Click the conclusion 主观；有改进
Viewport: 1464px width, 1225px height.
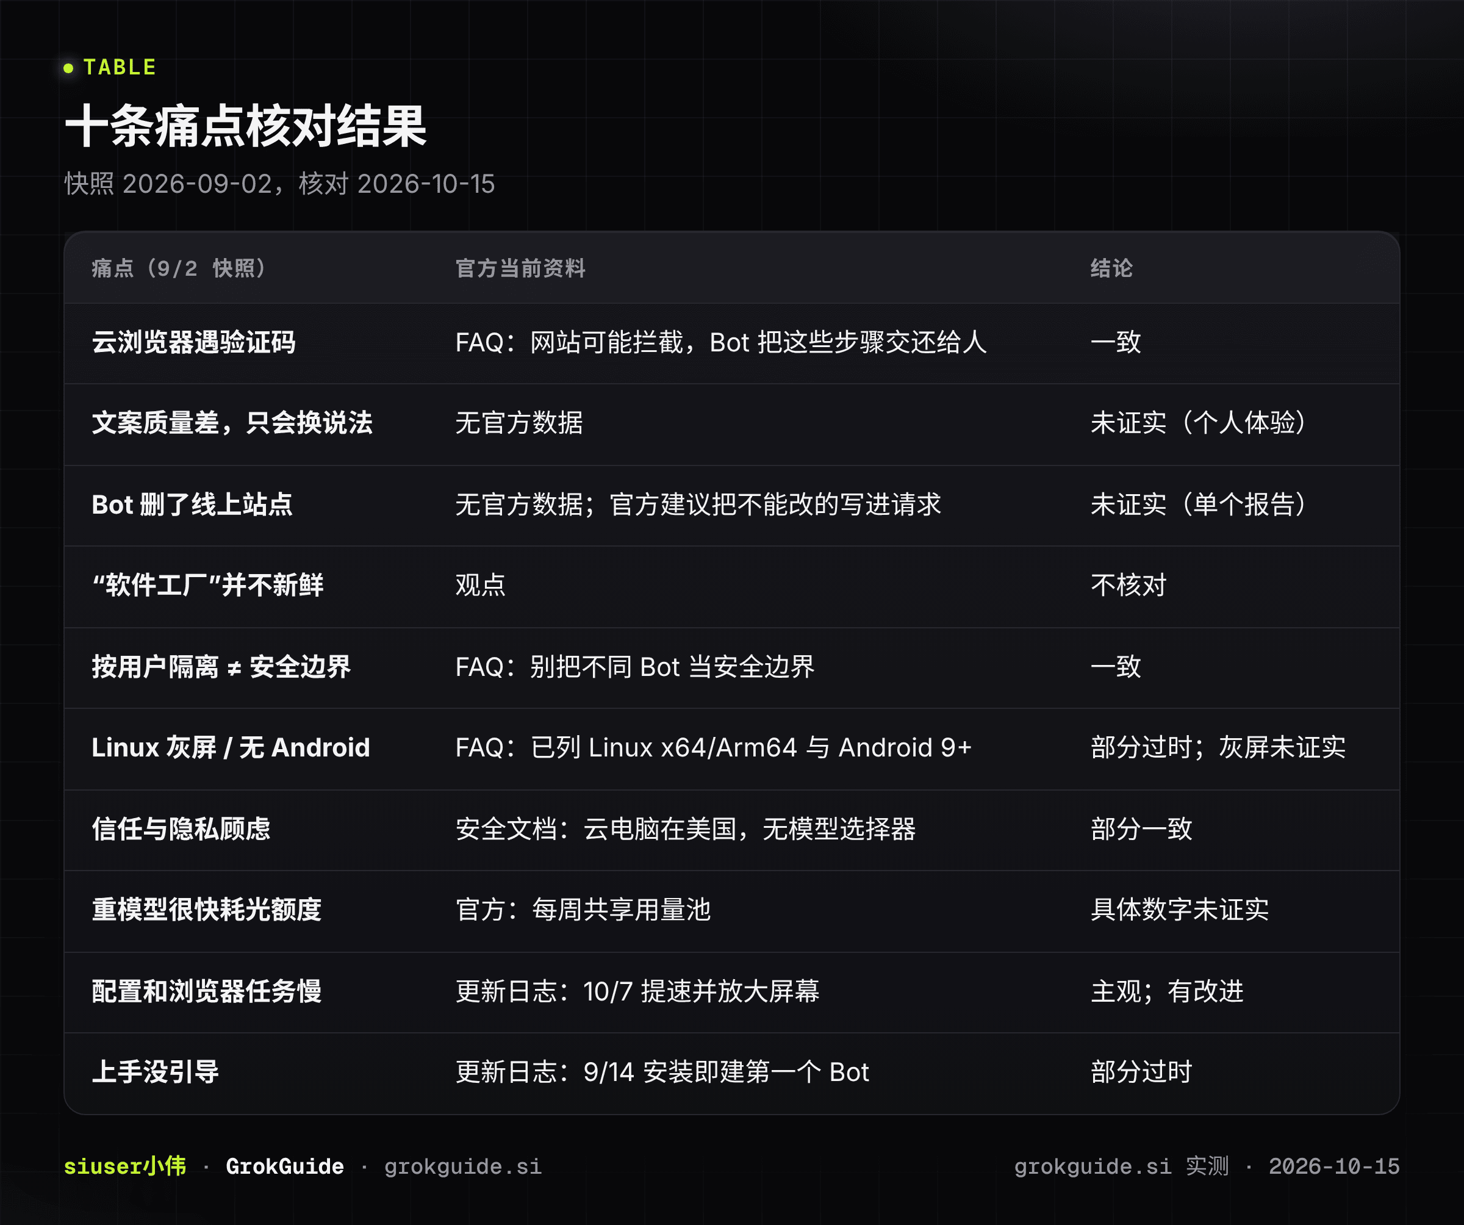pyautogui.click(x=1167, y=991)
